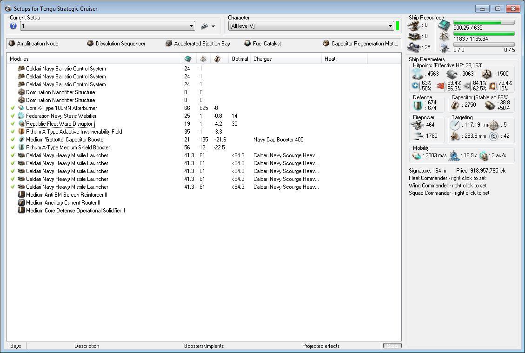The image size is (525, 353).
Task: Click the Adaptive Invulnerability Field module icon
Action: [x=21, y=132]
